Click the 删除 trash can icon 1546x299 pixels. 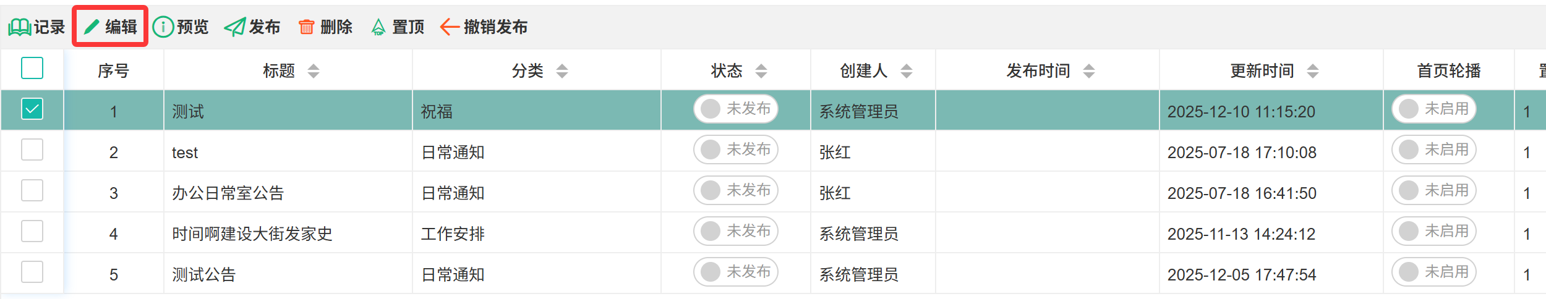tap(306, 27)
